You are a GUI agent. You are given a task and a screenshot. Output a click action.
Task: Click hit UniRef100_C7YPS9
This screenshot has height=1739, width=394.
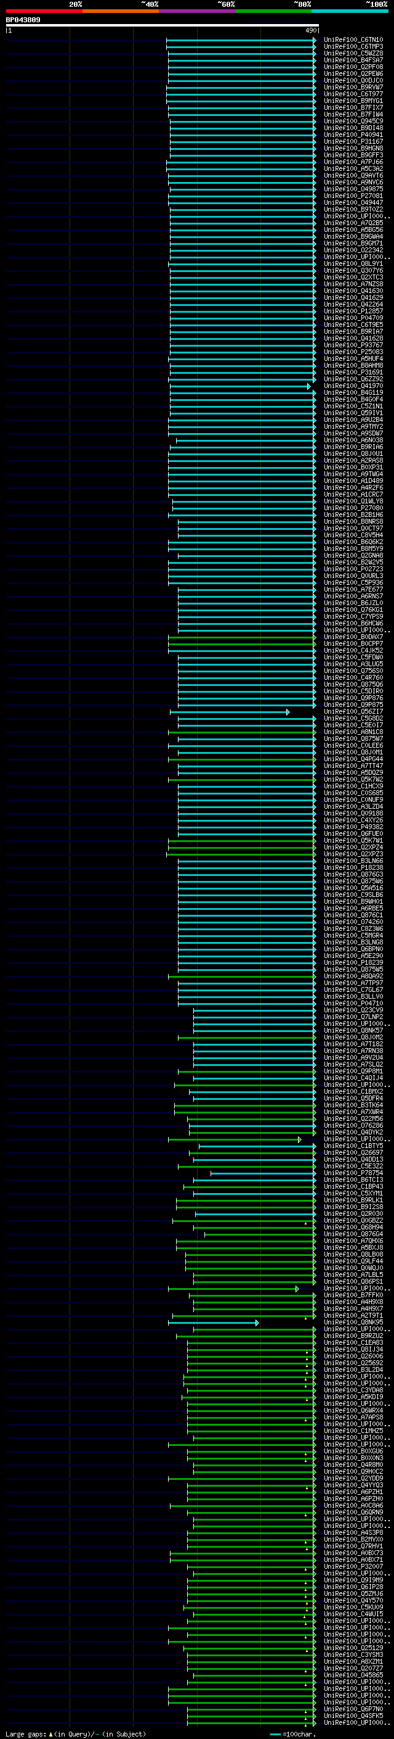(x=353, y=616)
